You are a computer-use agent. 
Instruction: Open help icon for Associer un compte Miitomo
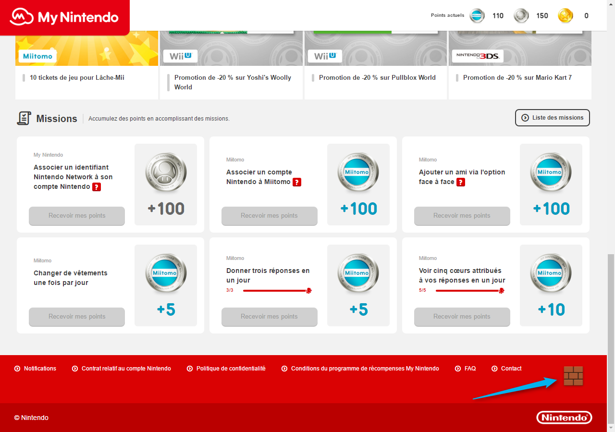point(297,182)
